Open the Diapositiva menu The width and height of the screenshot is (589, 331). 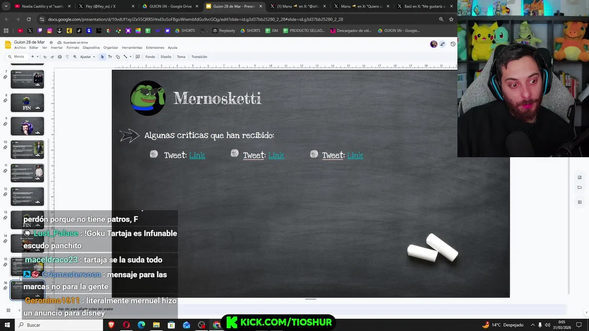pyautogui.click(x=91, y=48)
